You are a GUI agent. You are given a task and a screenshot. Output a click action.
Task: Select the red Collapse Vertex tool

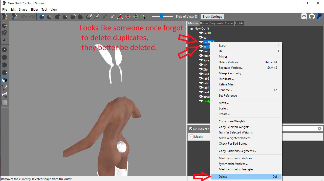point(120,17)
